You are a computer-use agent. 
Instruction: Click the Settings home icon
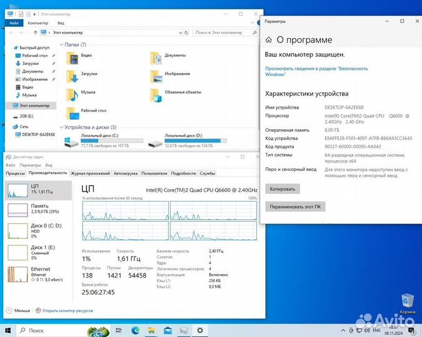[269, 39]
